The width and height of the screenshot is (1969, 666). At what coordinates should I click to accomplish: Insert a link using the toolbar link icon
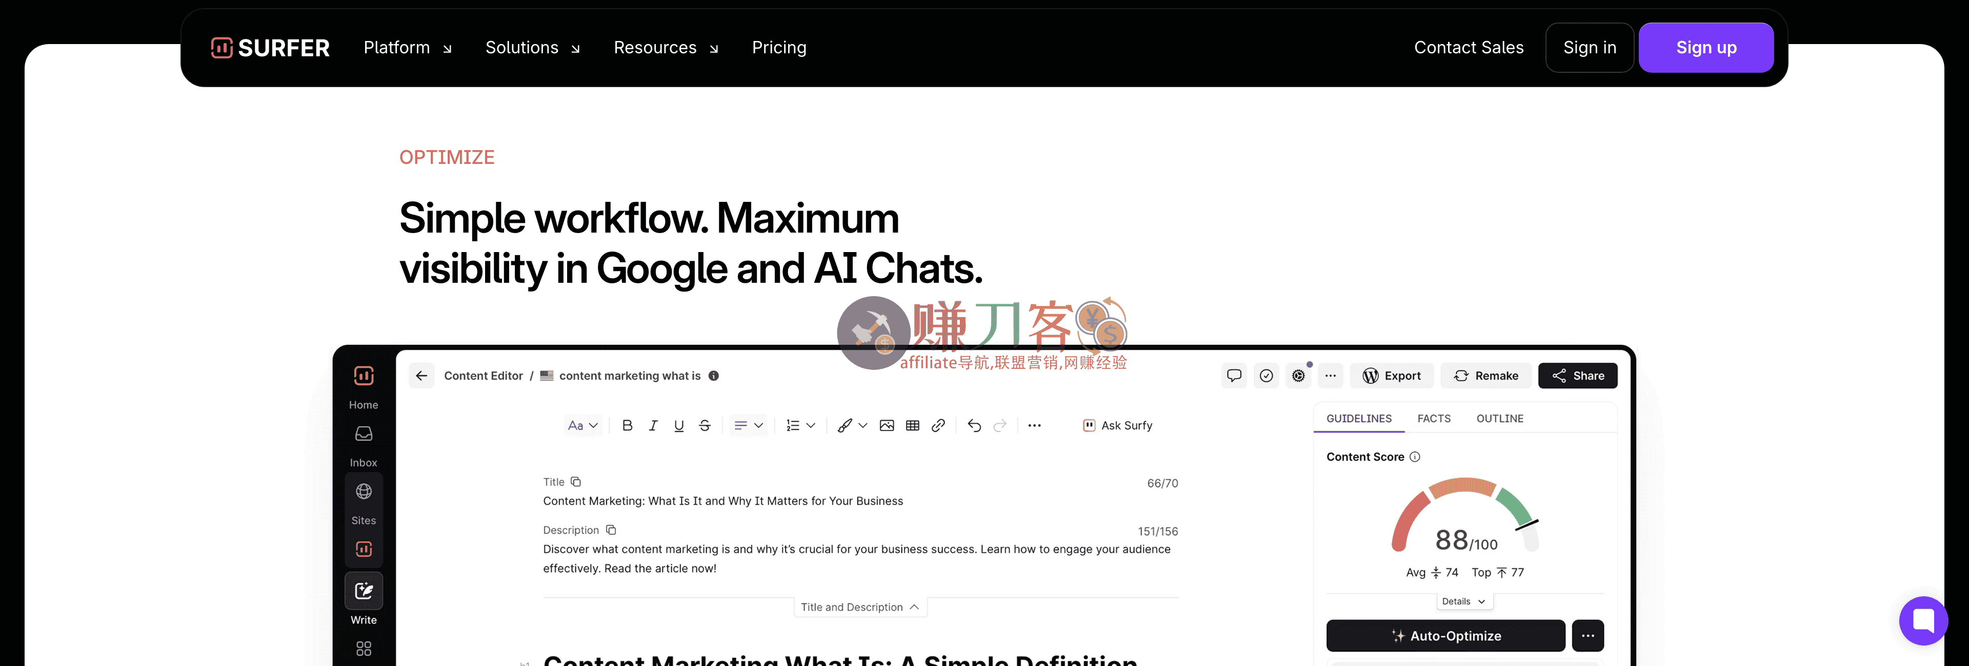pyautogui.click(x=939, y=425)
